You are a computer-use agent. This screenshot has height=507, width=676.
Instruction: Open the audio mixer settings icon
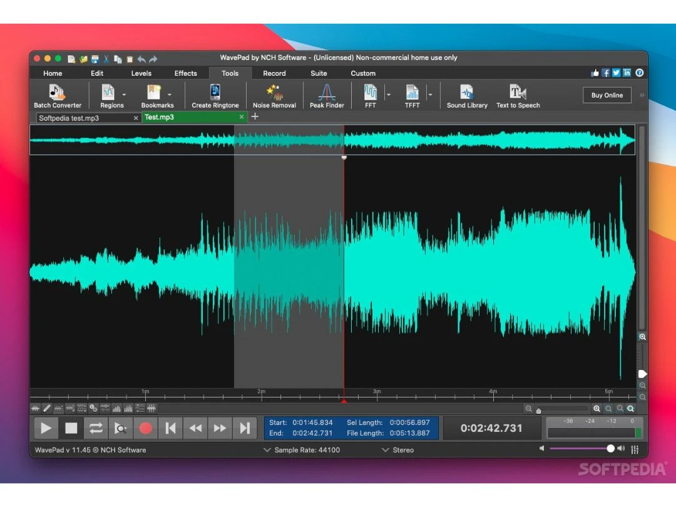(635, 449)
